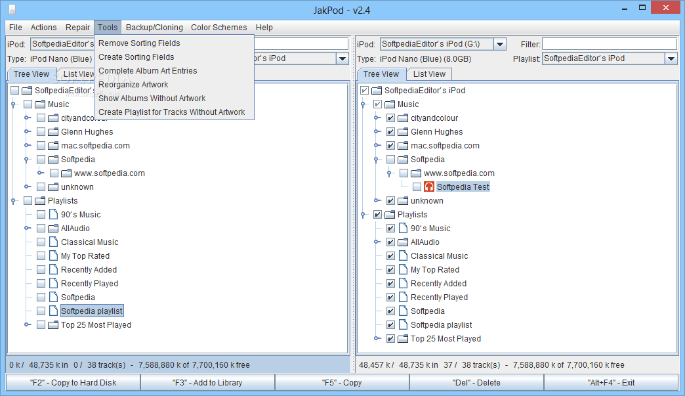Screen dimensions: 685x396
Task: Select Create Playlist for Tracks Without Artwork
Action: tap(174, 112)
